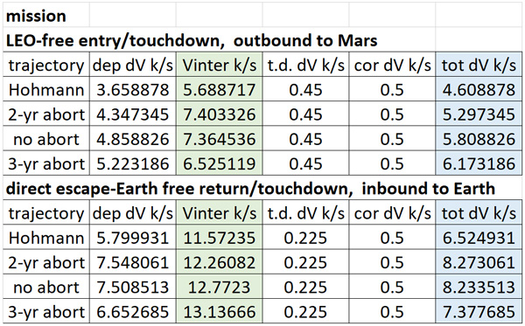Select inbound Hohmann Vinter cell 11.57235

[220, 238]
